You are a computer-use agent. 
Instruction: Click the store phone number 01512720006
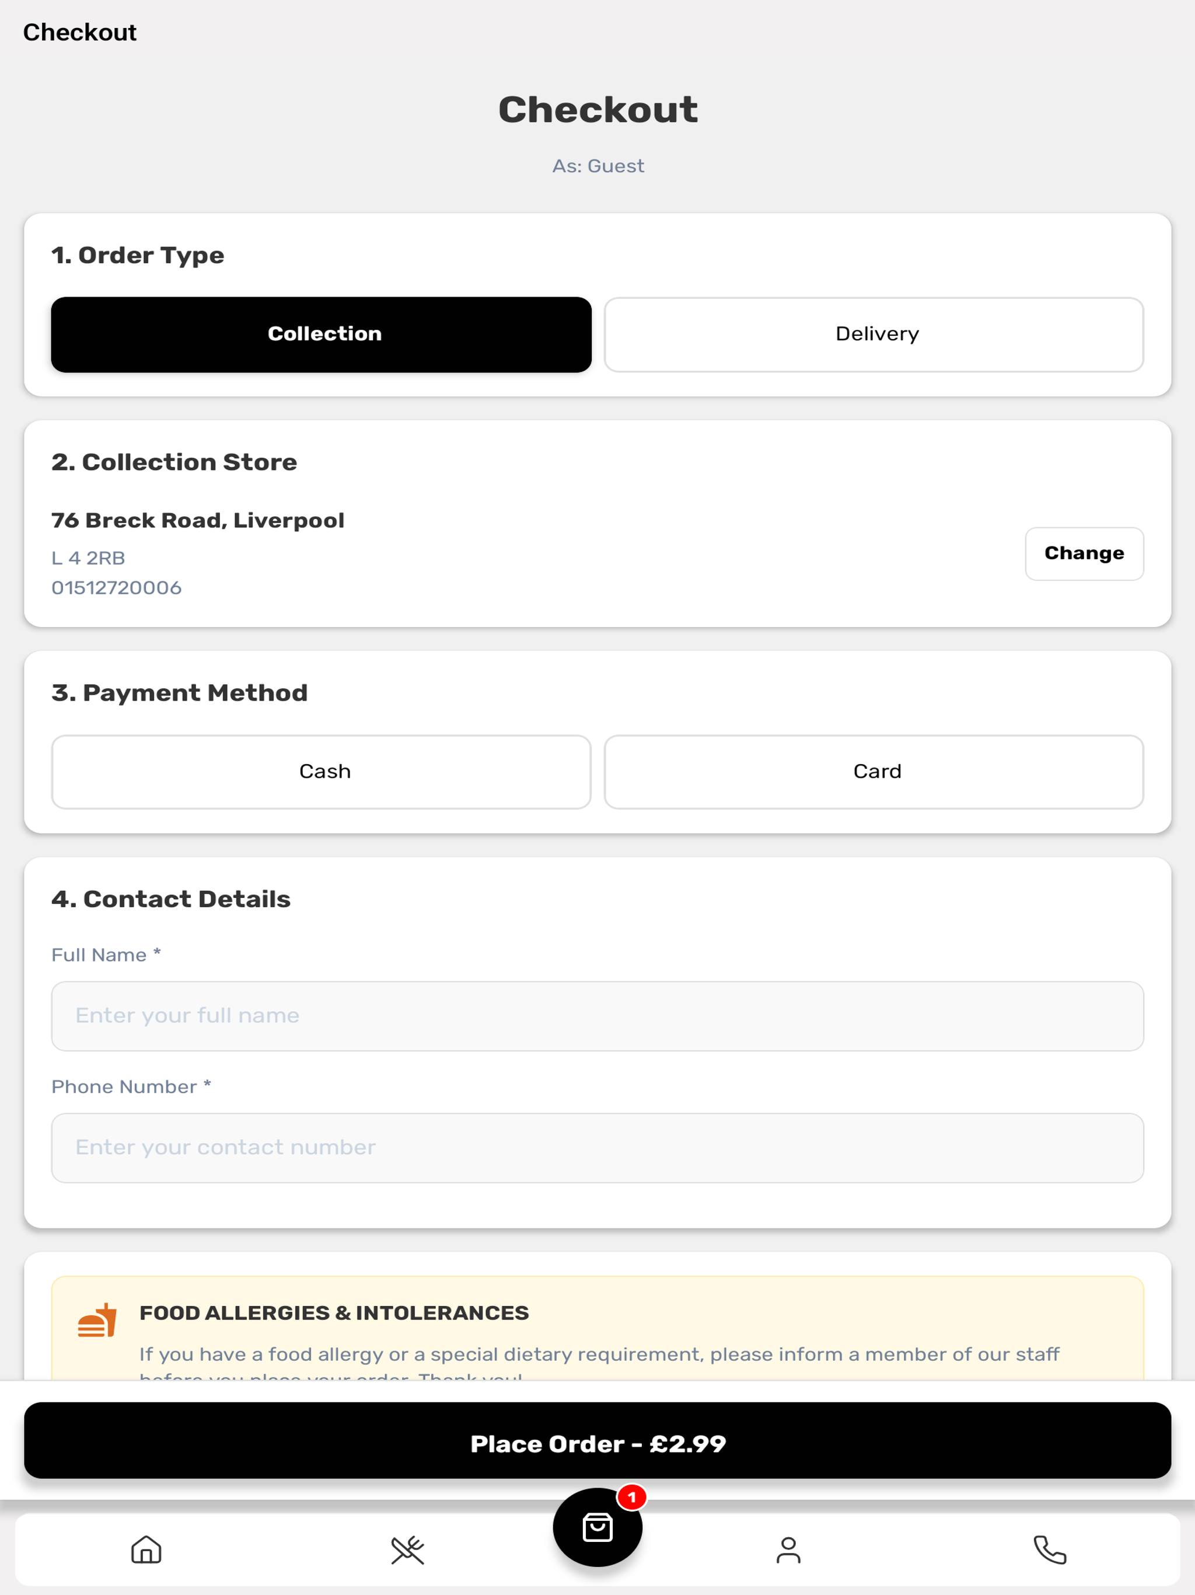[x=116, y=588]
